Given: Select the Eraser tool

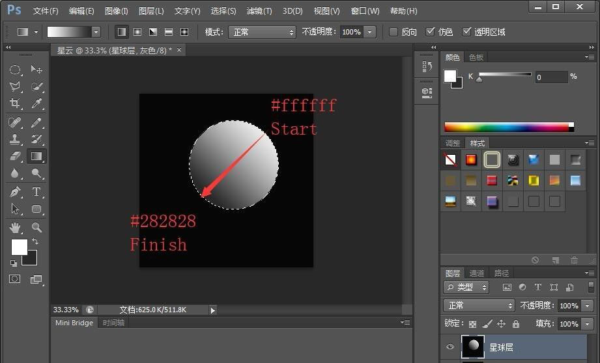Looking at the screenshot, I should 15,156.
